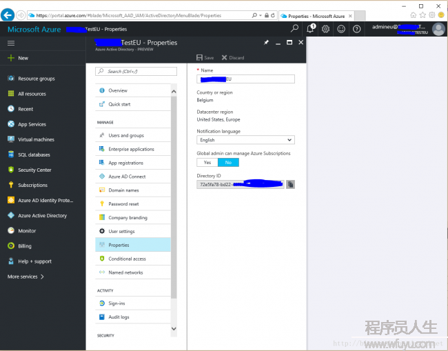The image size is (448, 351).
Task: Click the Discard X icon
Action: (224, 58)
